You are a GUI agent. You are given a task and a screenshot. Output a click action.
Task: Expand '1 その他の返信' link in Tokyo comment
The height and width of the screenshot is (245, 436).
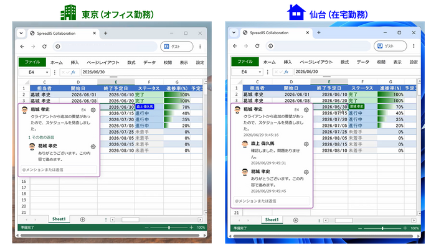click(x=41, y=137)
